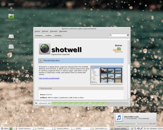The image size is (163, 130).
Task: Click the accessibility tray icon
Action: point(135,128)
